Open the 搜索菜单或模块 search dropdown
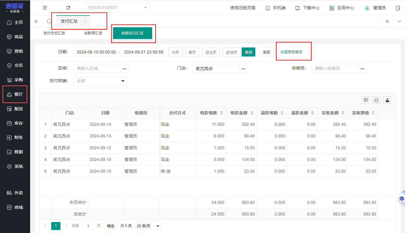This screenshot has width=405, height=233. (117, 8)
